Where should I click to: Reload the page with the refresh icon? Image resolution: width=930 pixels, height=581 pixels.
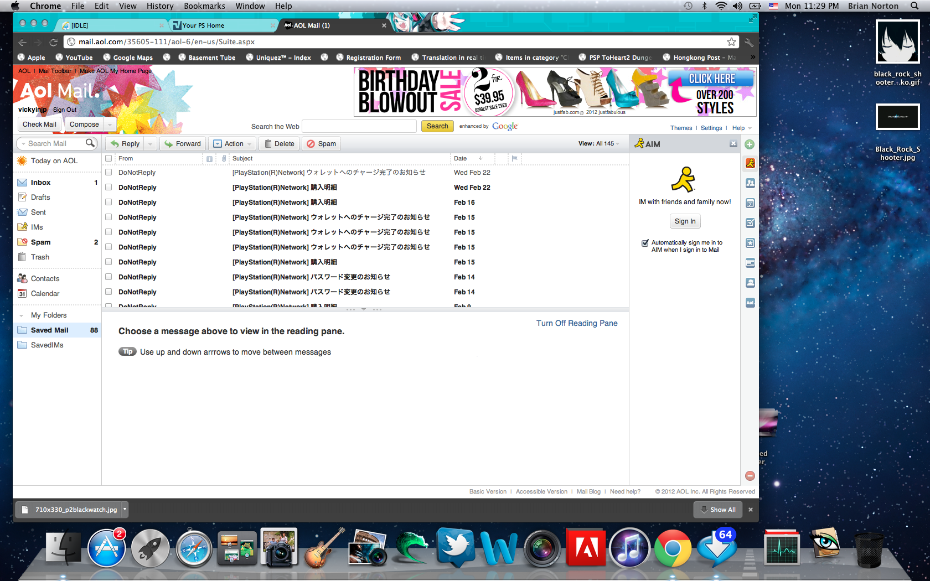pos(54,42)
